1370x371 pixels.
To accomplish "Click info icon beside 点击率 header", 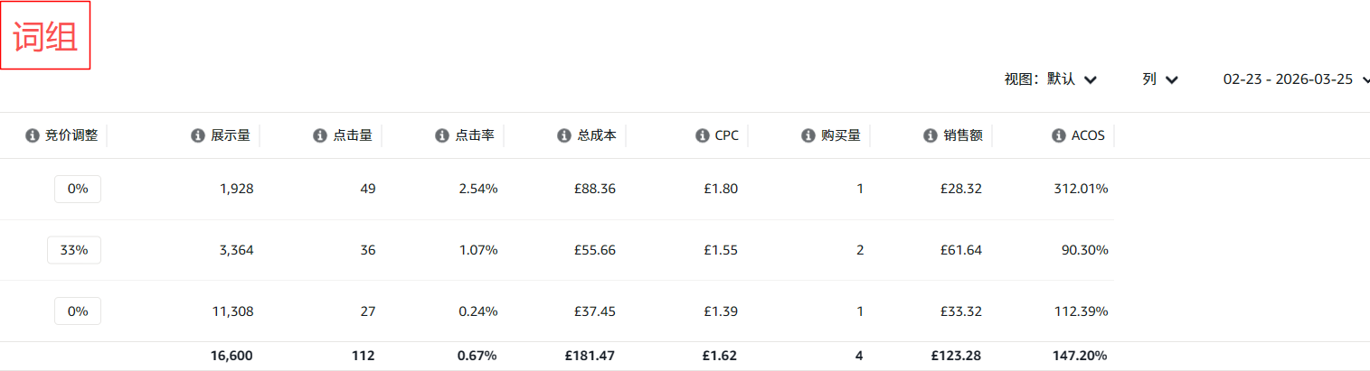I will point(441,135).
